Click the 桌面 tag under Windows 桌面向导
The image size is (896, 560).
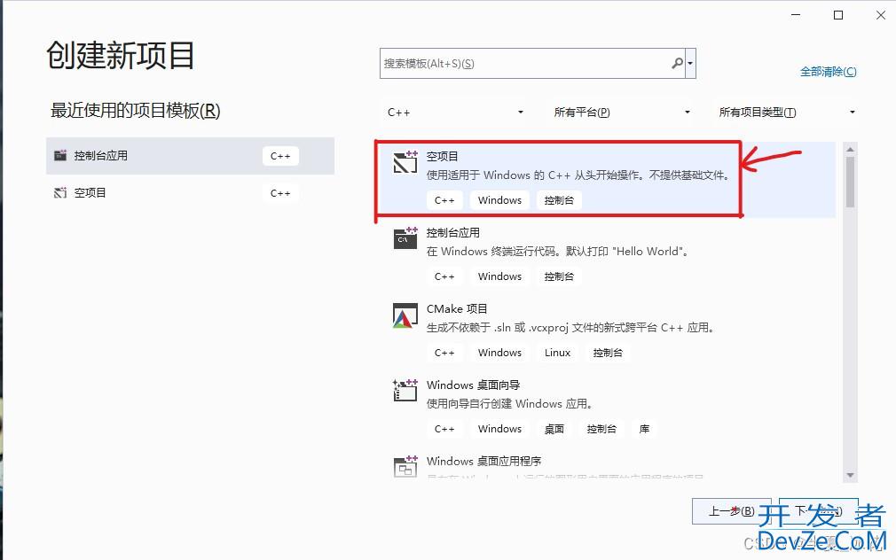[x=554, y=429]
